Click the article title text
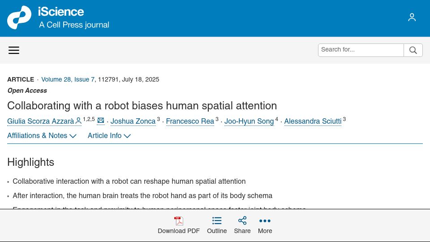 [x=142, y=106]
